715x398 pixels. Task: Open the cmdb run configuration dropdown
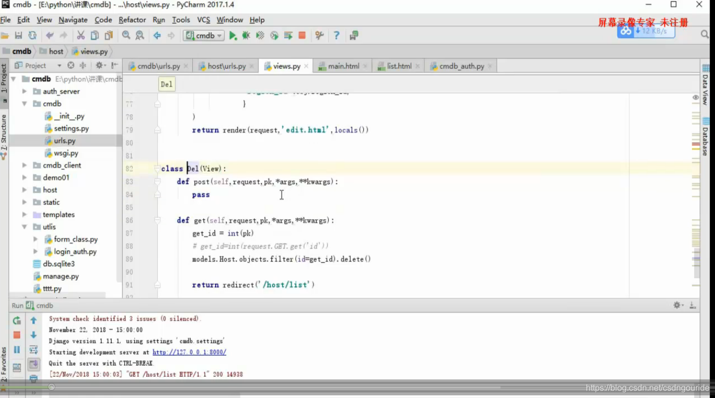coord(204,36)
